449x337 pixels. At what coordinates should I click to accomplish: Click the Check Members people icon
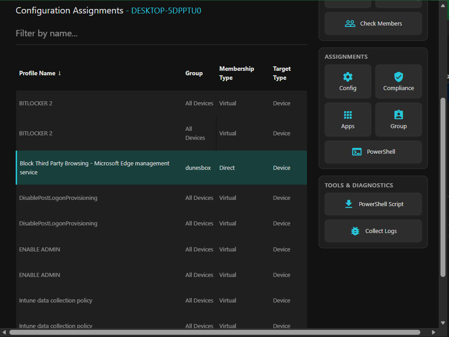tap(350, 23)
